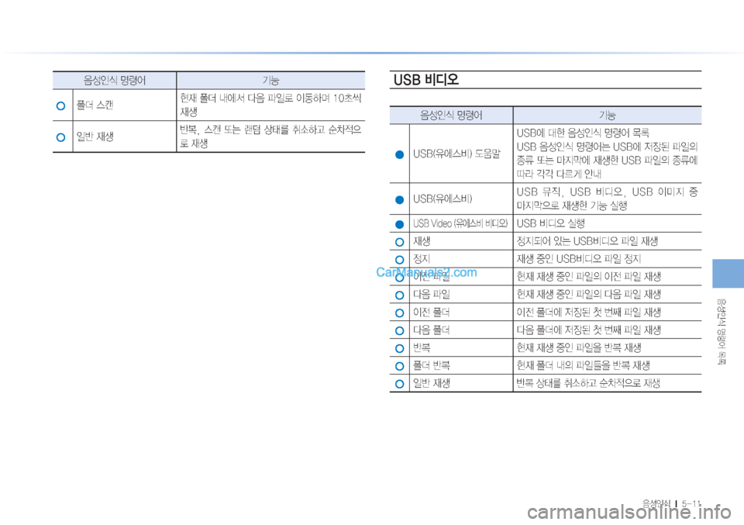744x525 pixels.
Task: Select description '반복 상태를 취소하고 순차적으로 재생'
Action: [588, 383]
